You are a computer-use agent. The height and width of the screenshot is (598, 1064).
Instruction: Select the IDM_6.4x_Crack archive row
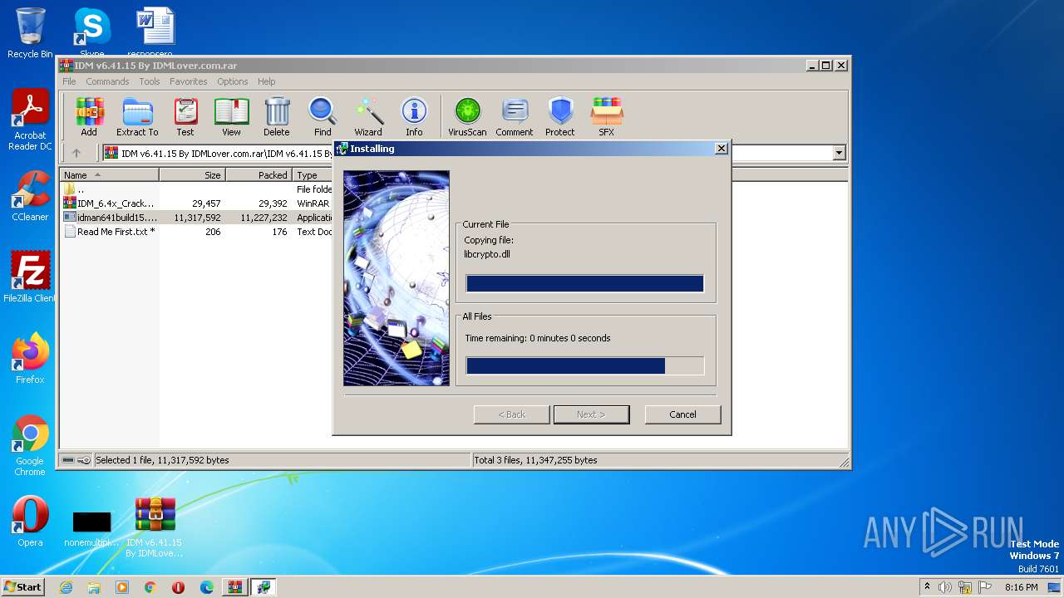click(196, 203)
